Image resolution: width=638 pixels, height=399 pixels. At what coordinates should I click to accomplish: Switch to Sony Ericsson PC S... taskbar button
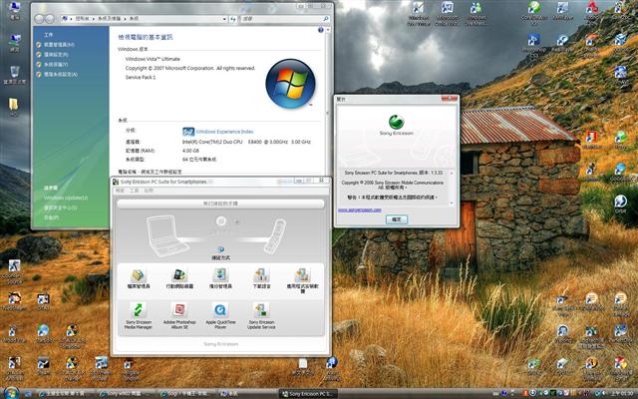coord(308,394)
